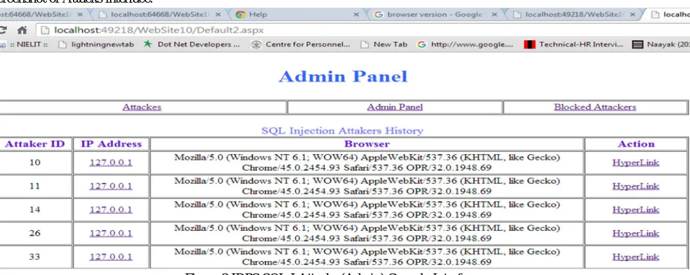Click browser string for attacker 14
The height and width of the screenshot is (275, 690).
tap(367, 210)
